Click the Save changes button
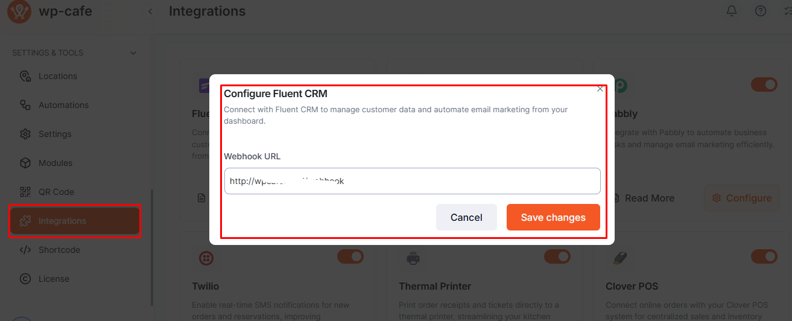 click(553, 217)
